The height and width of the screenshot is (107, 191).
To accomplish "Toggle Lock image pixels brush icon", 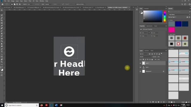I will click(145, 59).
